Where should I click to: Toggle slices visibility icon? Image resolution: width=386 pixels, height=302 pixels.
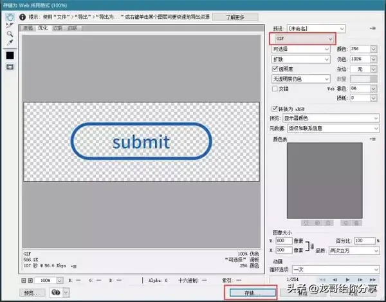pyautogui.click(x=9, y=66)
